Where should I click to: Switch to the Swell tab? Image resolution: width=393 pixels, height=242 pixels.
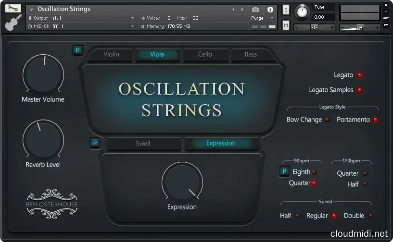tap(143, 143)
